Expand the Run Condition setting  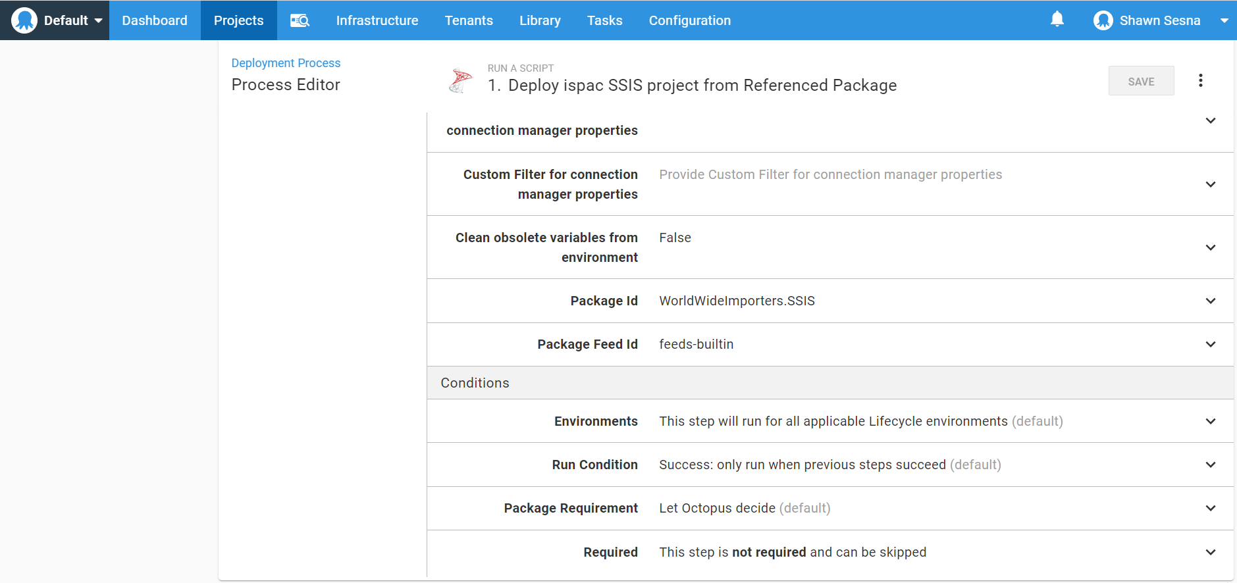point(1210,465)
